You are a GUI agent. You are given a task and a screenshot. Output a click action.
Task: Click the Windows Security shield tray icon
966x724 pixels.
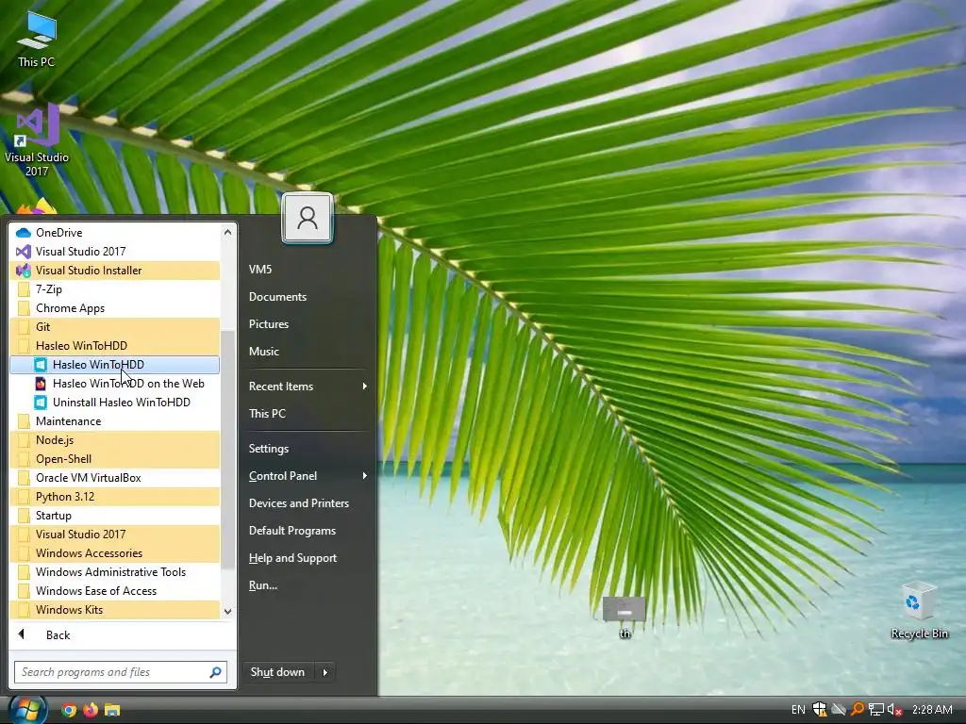click(x=820, y=709)
